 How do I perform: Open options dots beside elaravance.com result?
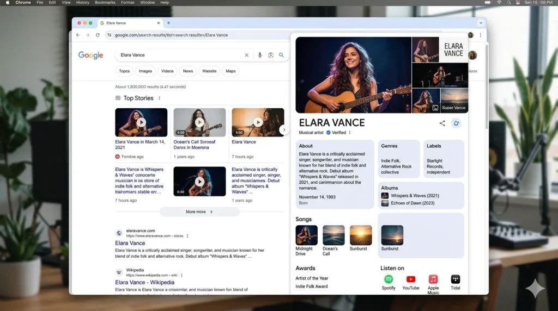click(x=187, y=236)
